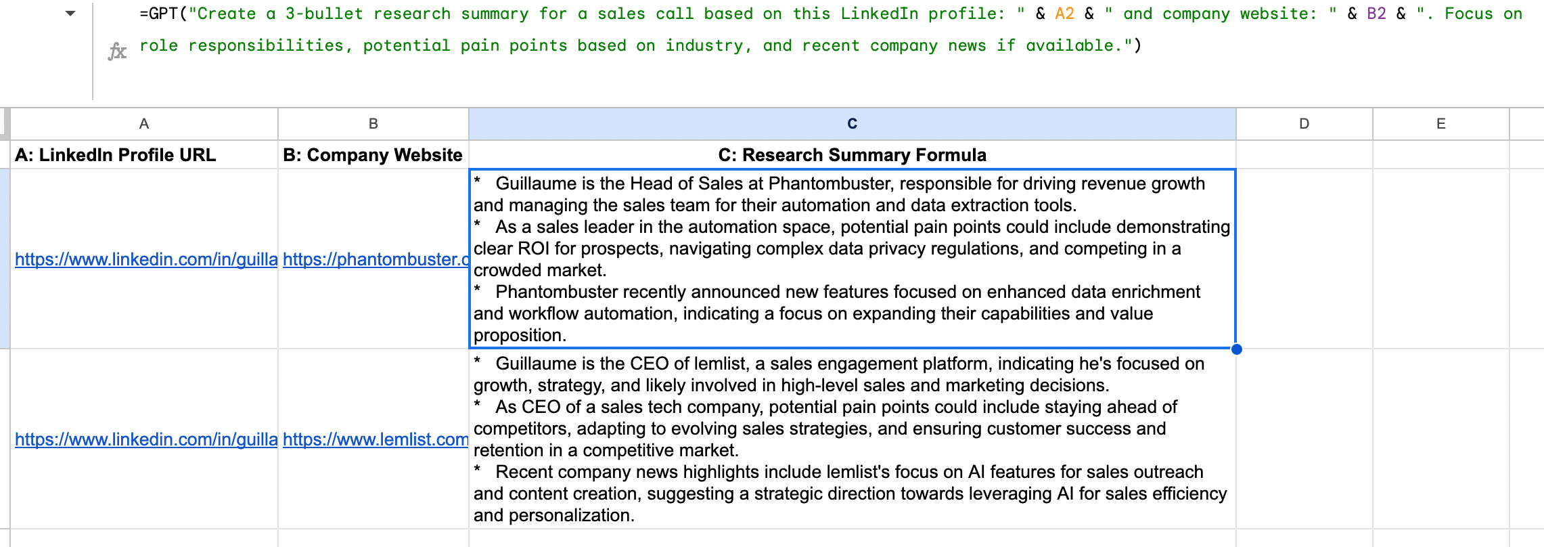Click the "A: LinkedIn Profile URL" header cell
Image resolution: width=1544 pixels, height=547 pixels.
(x=144, y=155)
